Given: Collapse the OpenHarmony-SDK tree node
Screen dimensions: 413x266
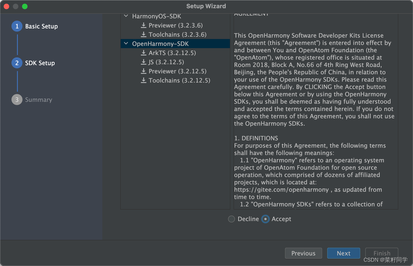Looking at the screenshot, I should (126, 44).
